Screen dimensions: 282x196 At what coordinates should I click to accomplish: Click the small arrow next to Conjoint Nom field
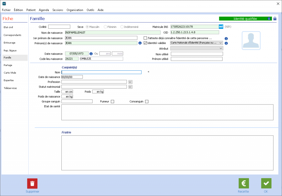pyautogui.click(x=148, y=72)
